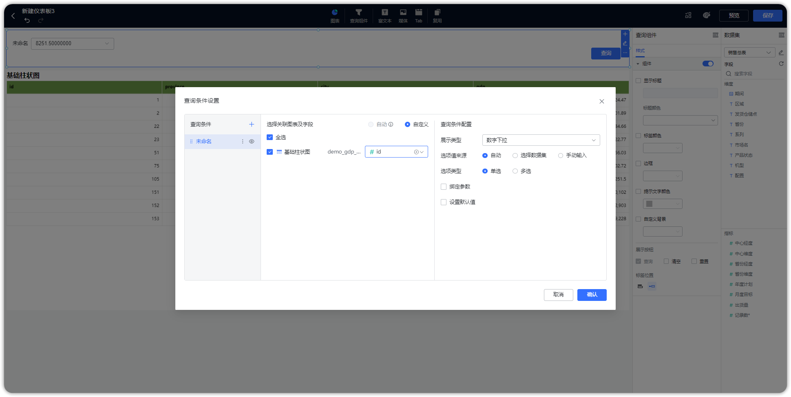Viewport: 791px width, 397px height.
Task: Click the pencil edit icon on query component
Action: coord(625,44)
